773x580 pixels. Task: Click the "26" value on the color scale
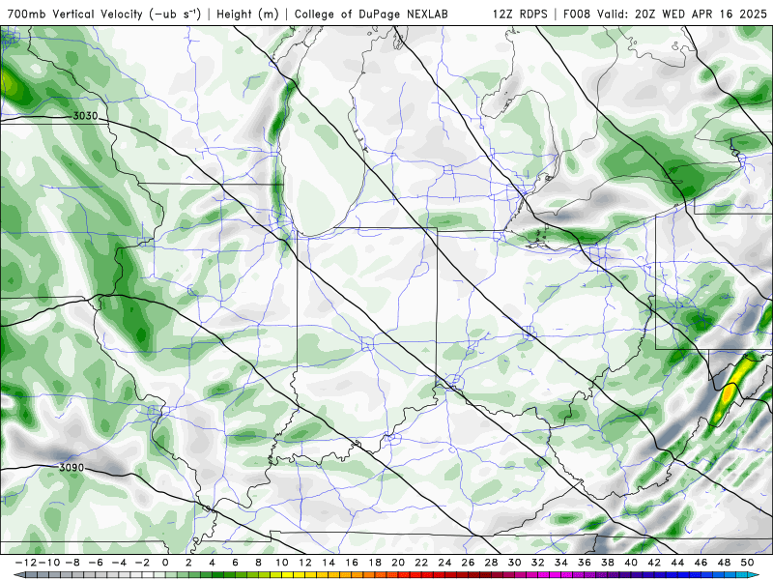[468, 563]
